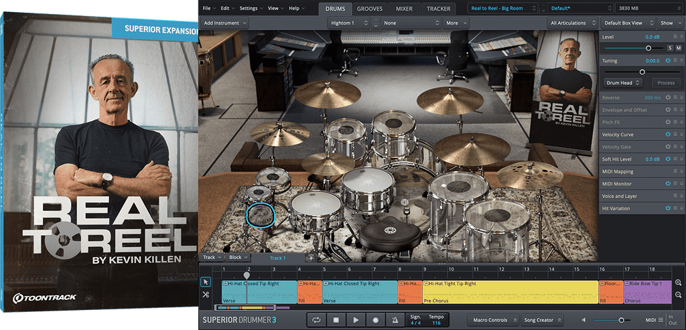Enable the Reverse power toggle

(x=668, y=98)
